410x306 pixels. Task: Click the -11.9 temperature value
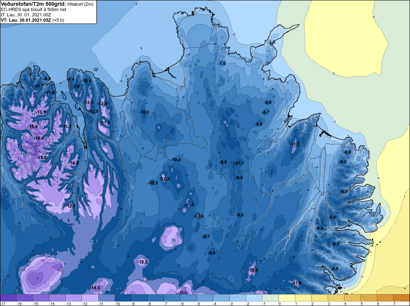(105, 123)
